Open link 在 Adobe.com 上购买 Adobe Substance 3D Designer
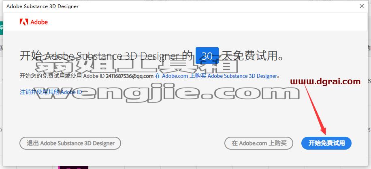Viewport: 371px width, 169px height. 216,76
